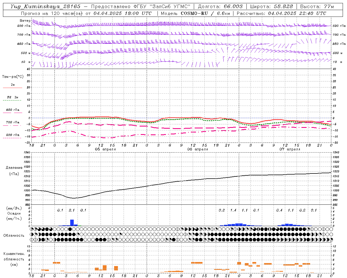Click the 'Конвективн.' convective cloud label
The height and width of the screenshot is (278, 347).
(14, 254)
